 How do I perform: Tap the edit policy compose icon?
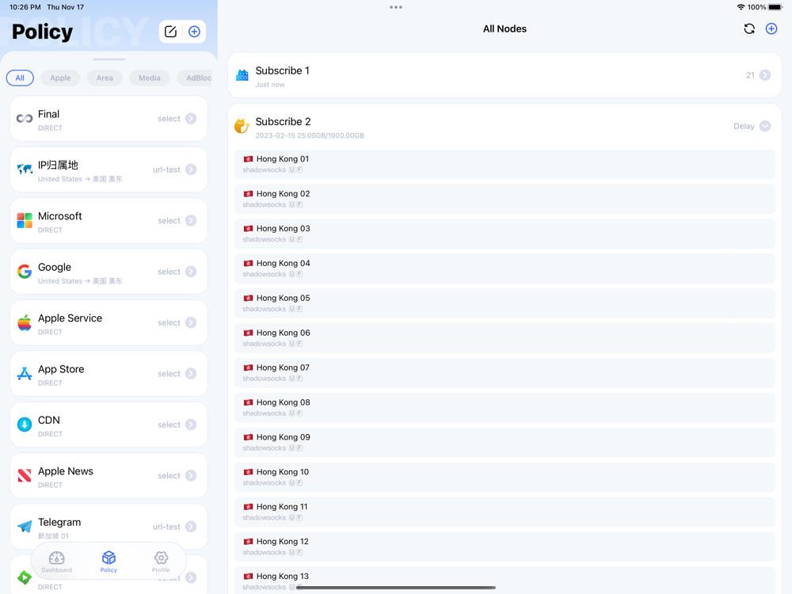[171, 32]
